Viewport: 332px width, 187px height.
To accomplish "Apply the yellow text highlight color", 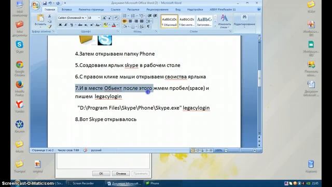I will point(106,25).
